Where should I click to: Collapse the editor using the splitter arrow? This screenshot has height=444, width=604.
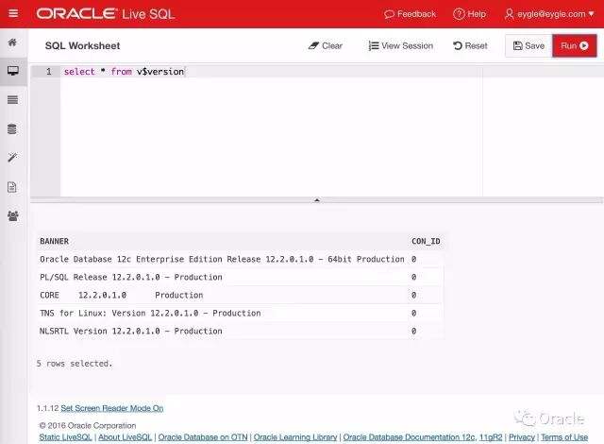317,200
